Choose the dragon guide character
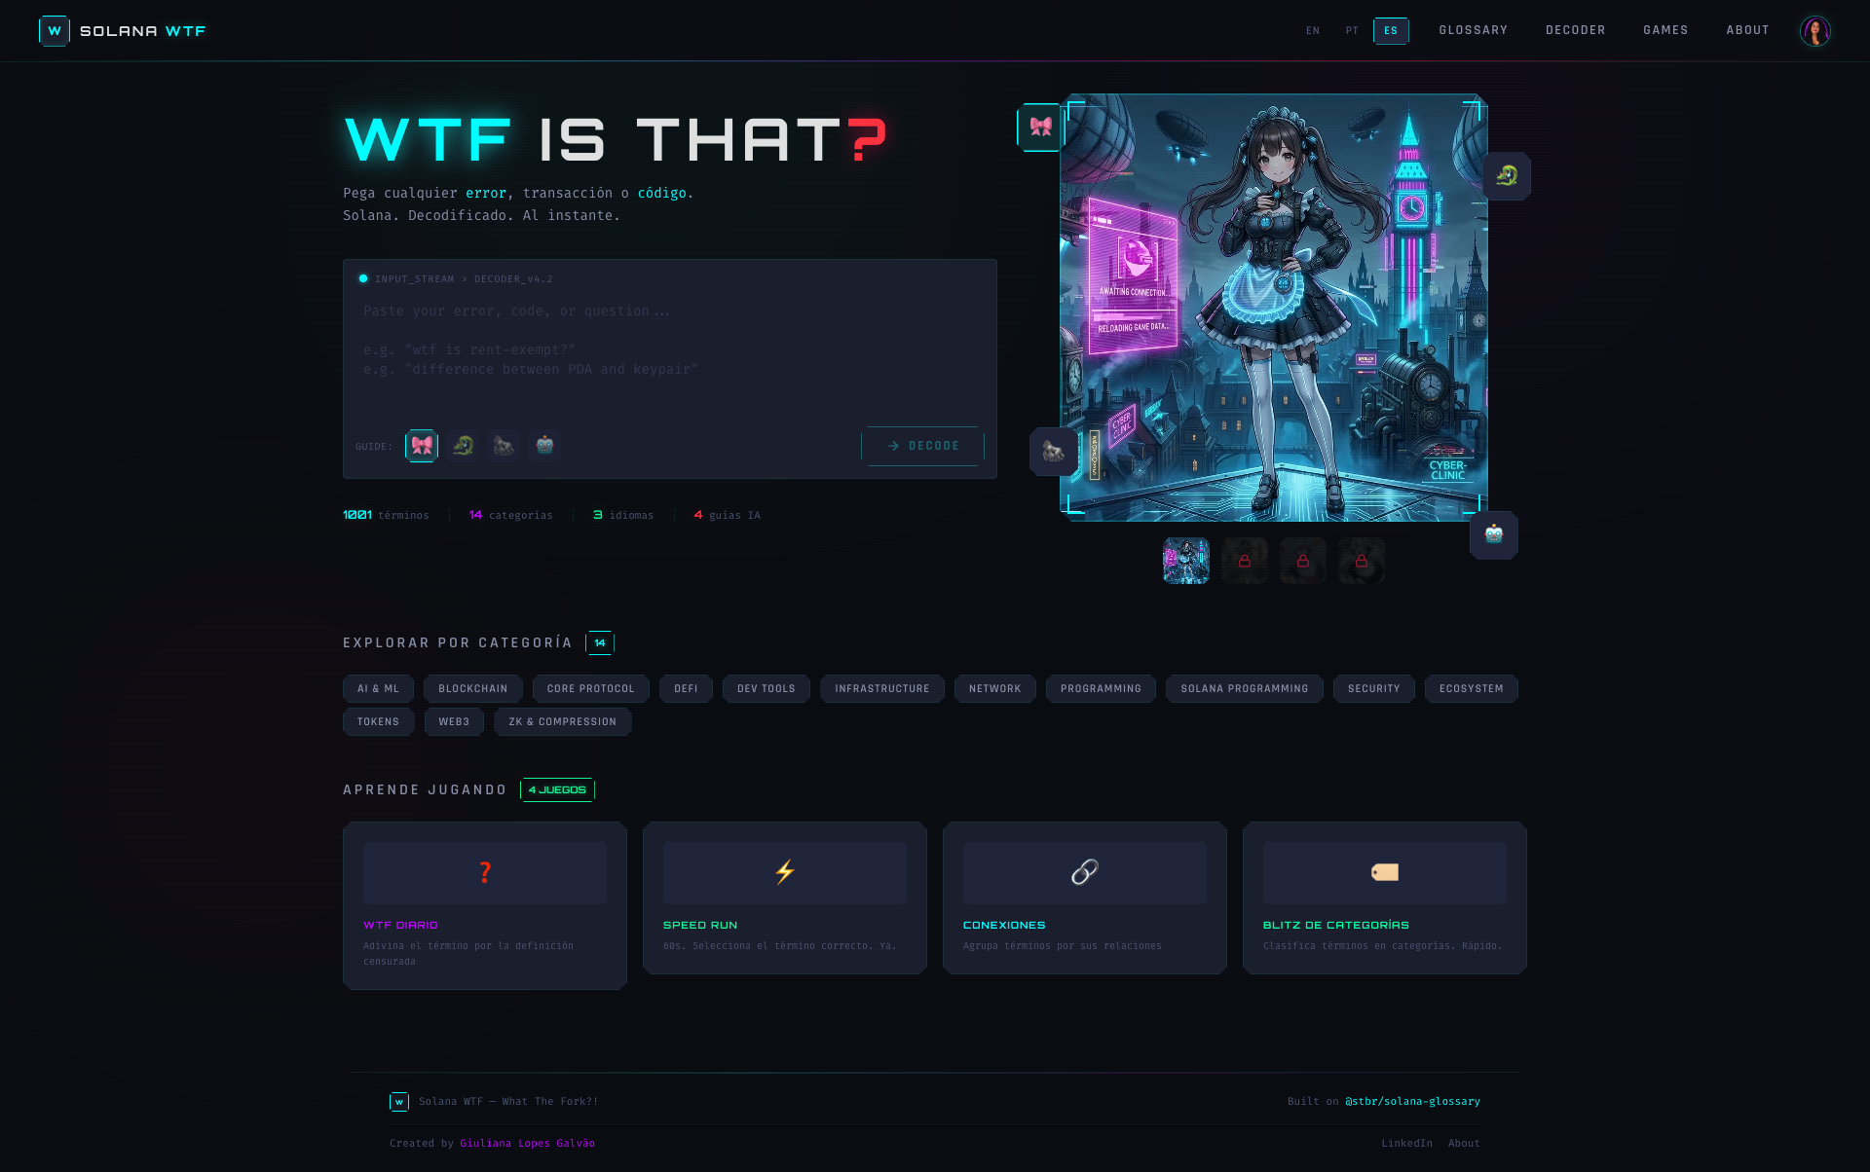 tap(463, 445)
